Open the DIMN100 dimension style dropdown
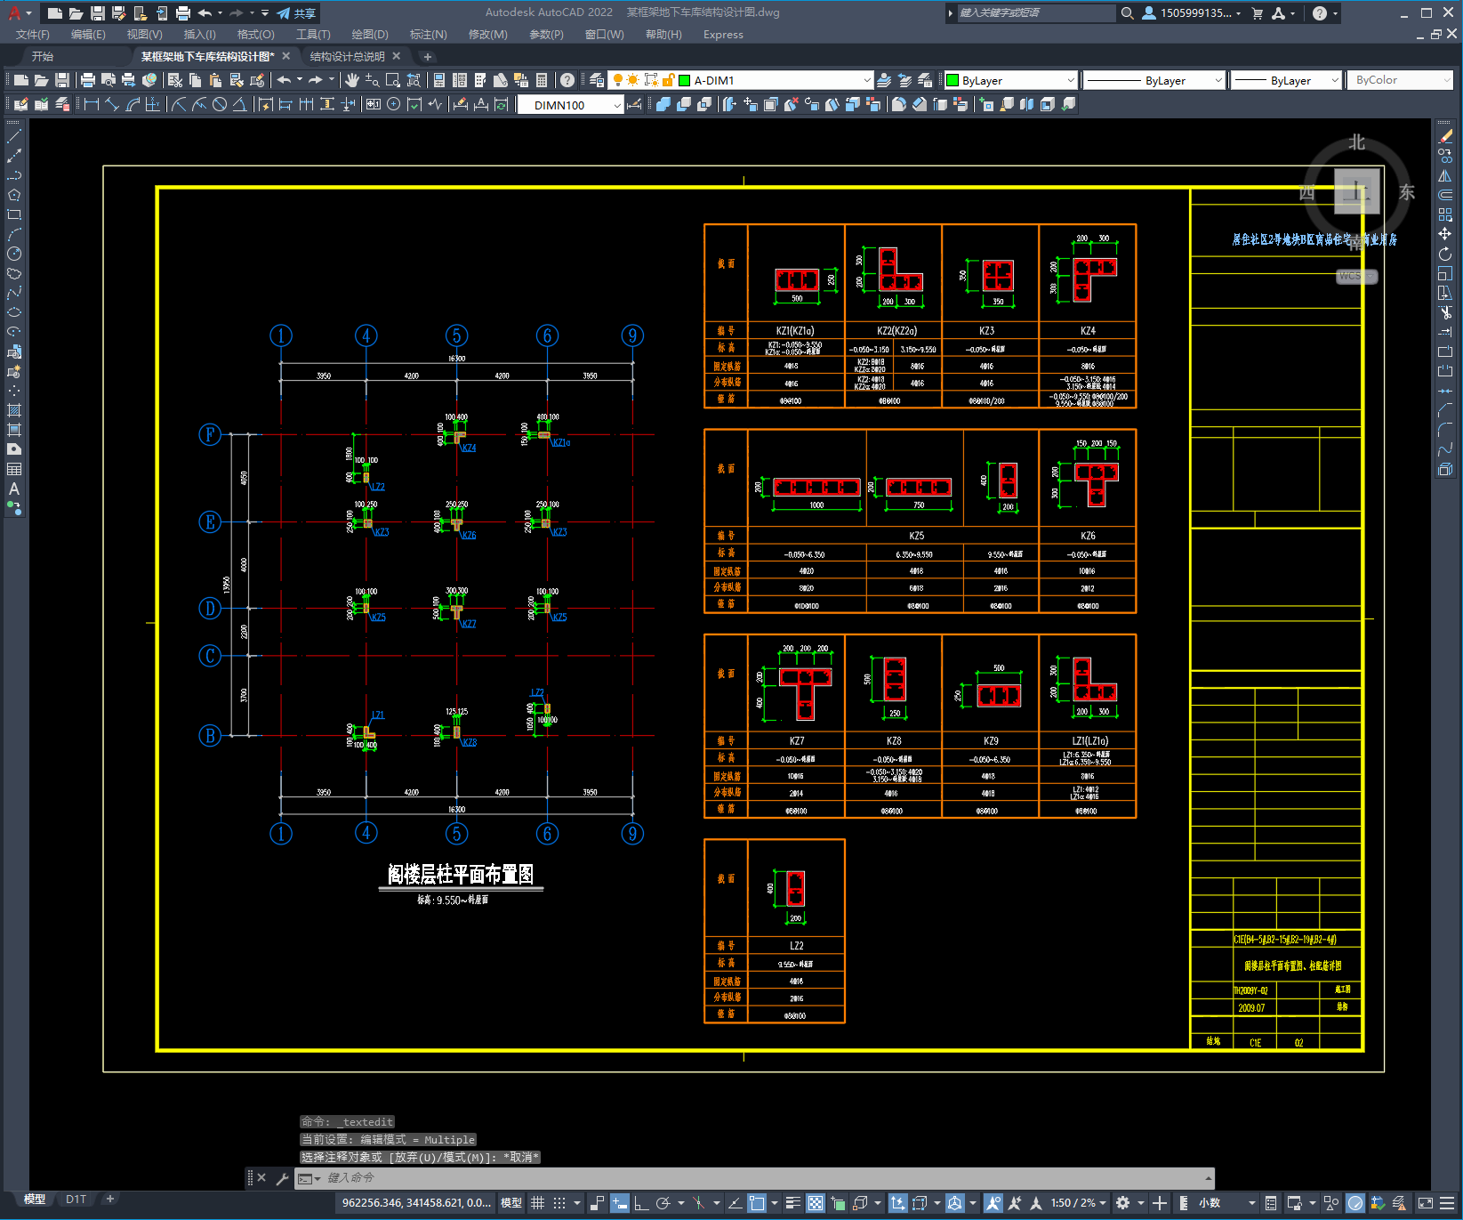This screenshot has height=1220, width=1463. 570,105
